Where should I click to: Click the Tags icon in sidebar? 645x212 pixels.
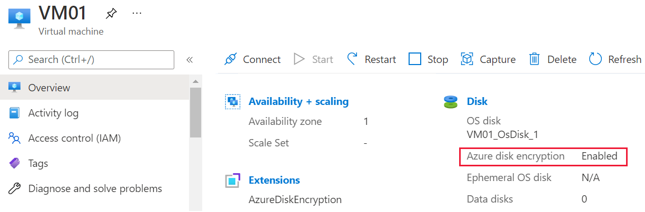pos(15,163)
